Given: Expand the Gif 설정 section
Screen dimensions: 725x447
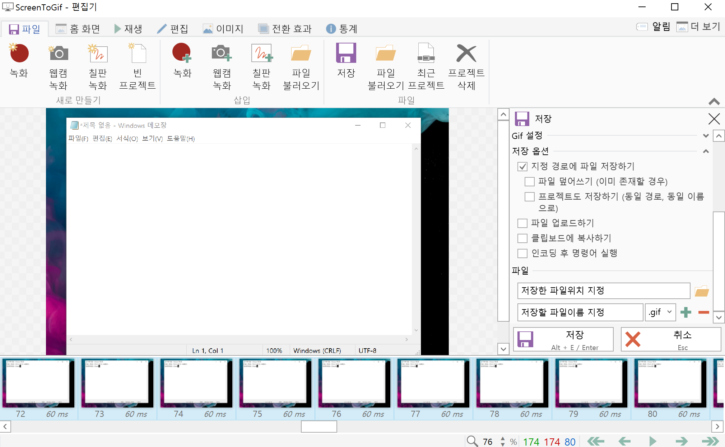Looking at the screenshot, I should (x=706, y=136).
